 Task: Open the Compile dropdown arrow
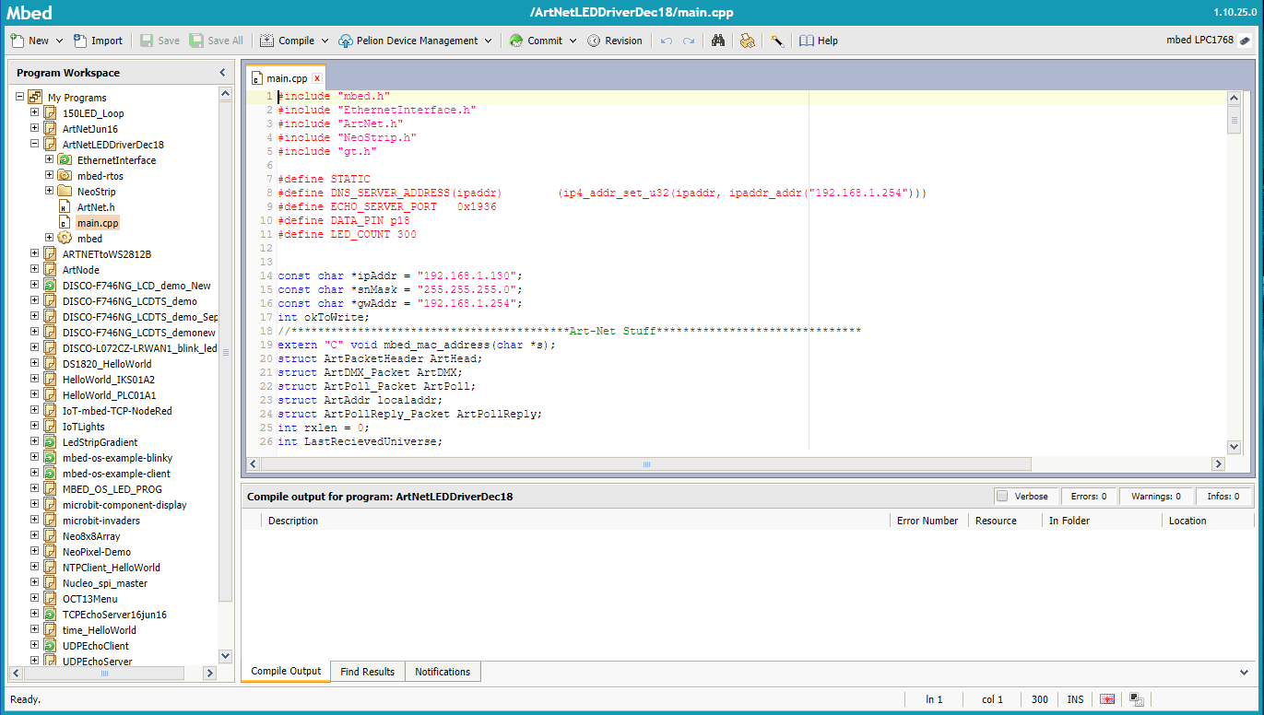point(325,41)
